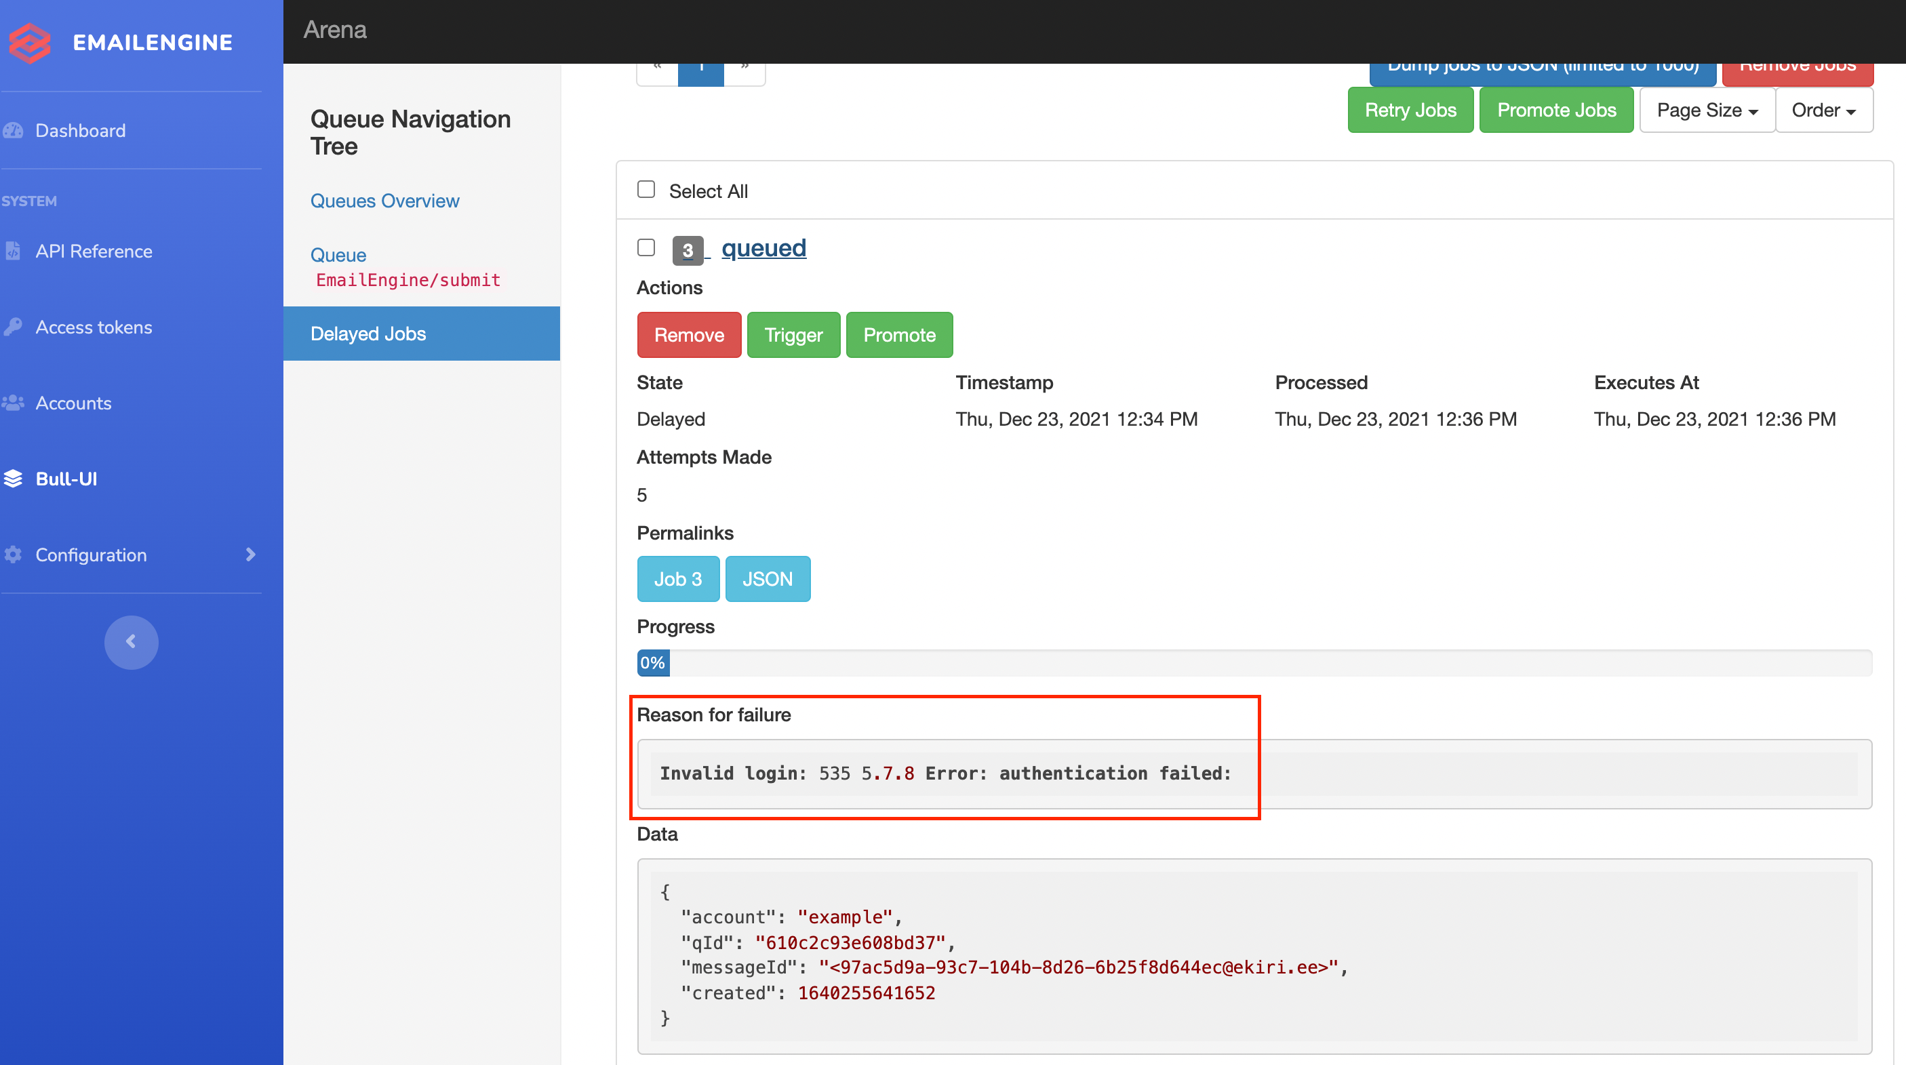Open the Page Size dropdown
The image size is (1906, 1065).
(1706, 110)
